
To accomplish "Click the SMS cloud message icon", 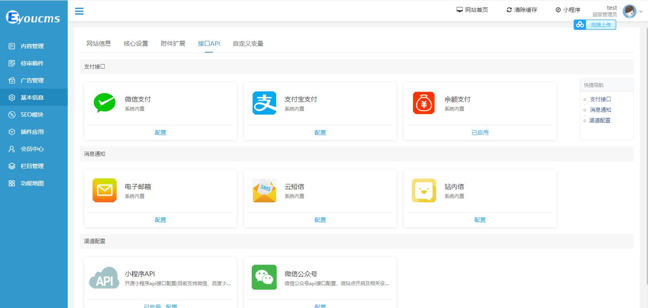I will pos(264,190).
